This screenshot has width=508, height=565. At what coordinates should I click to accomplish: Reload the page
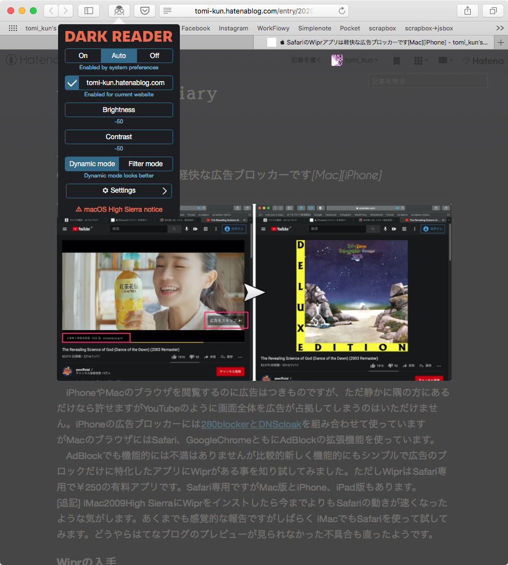(x=342, y=11)
